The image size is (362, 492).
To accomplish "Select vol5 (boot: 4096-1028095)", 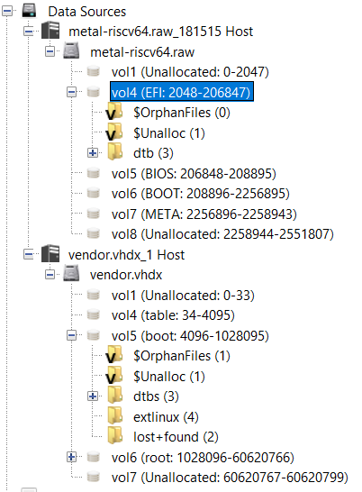I will 190,336.
